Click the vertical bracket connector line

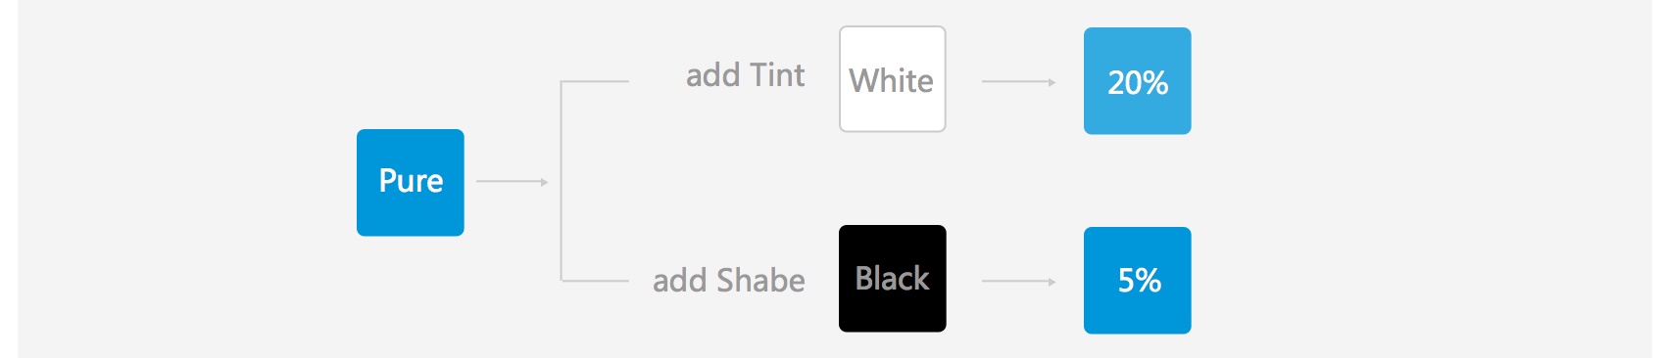pos(561,181)
